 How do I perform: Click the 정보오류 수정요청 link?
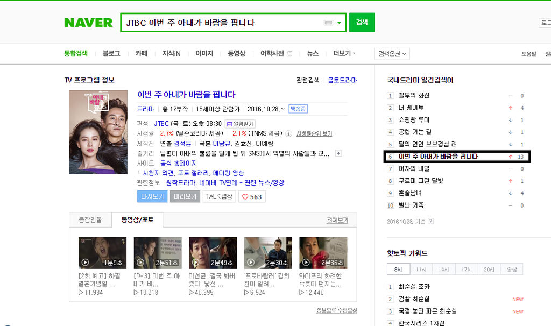click(x=337, y=310)
